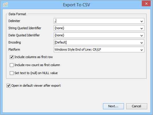Click the [Default] Encoding value
This screenshot has width=153, height=115.
[x=61, y=42]
